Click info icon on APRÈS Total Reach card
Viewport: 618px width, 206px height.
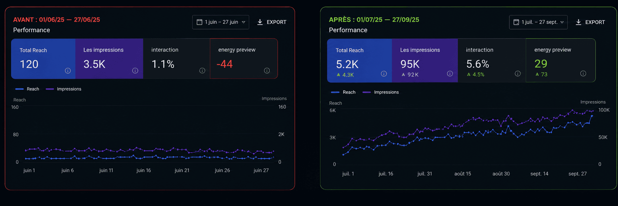click(x=384, y=74)
